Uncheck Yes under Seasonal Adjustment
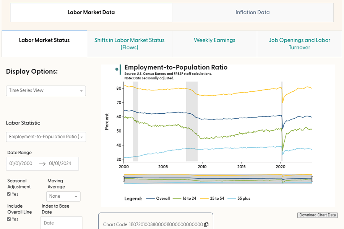Screen dimensions: 344x229 pos(9,193)
